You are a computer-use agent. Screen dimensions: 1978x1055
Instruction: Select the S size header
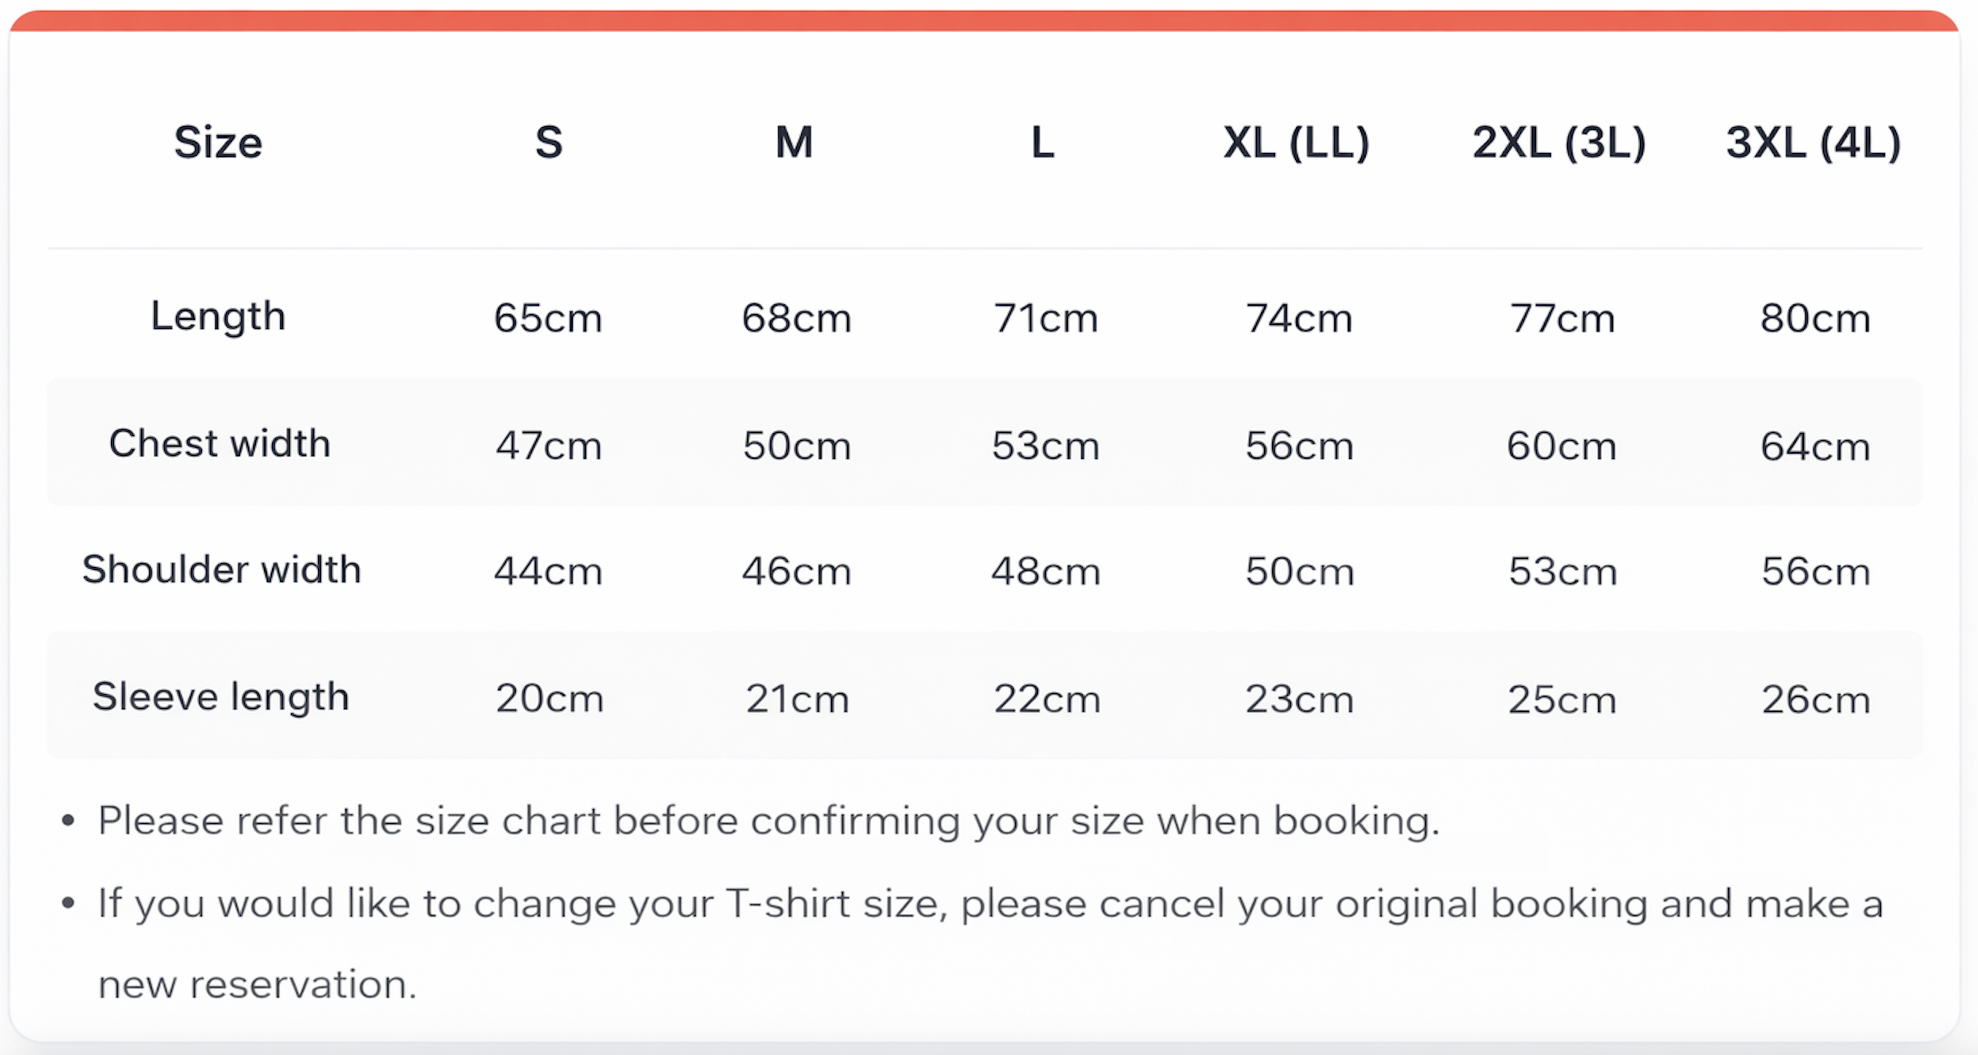[x=549, y=143]
